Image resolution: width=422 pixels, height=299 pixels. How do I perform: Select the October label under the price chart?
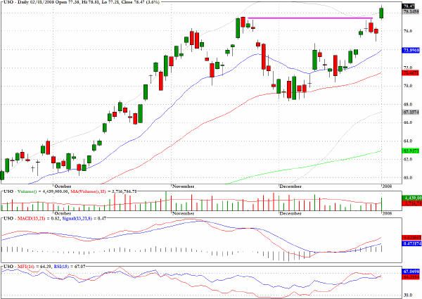(63, 186)
